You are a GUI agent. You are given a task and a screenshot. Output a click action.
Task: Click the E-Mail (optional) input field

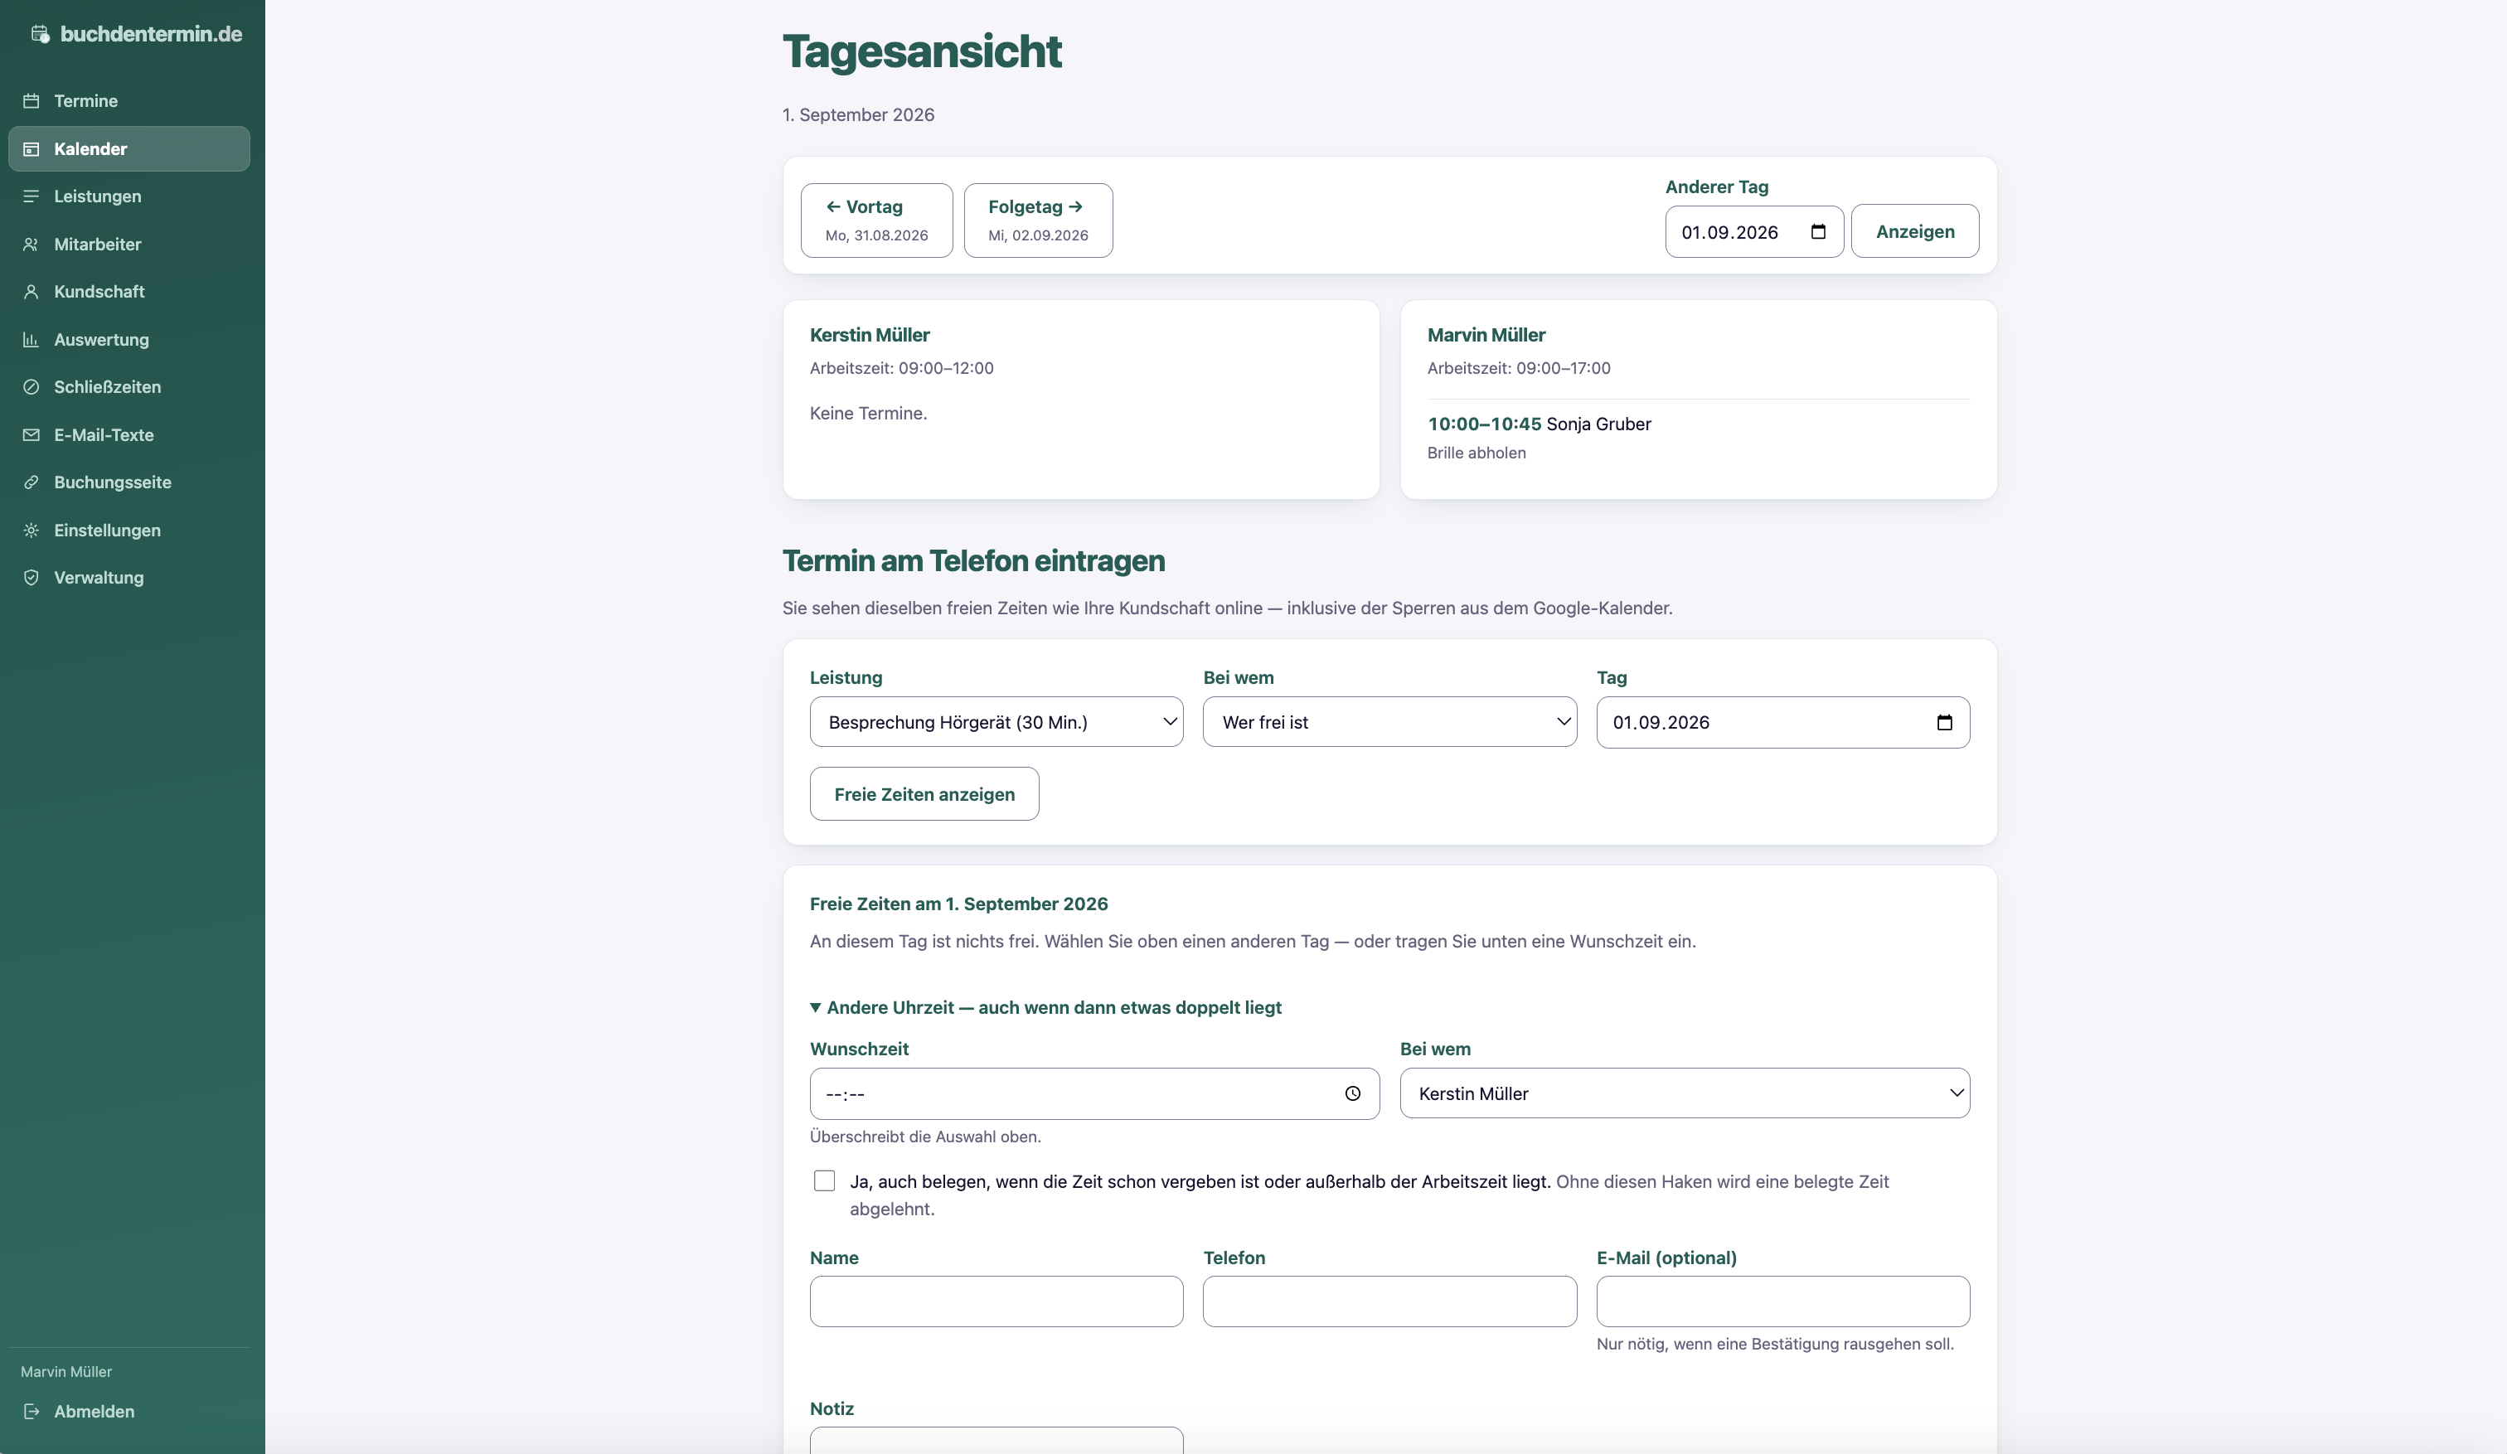[1782, 1301]
